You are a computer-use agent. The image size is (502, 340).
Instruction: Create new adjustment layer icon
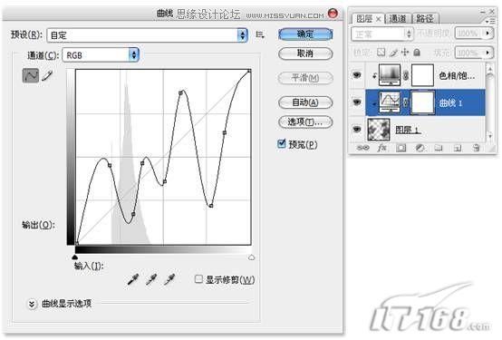(x=420, y=148)
